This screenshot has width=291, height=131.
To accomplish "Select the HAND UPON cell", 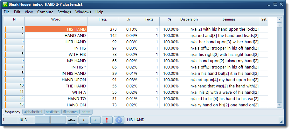I will (56, 80).
